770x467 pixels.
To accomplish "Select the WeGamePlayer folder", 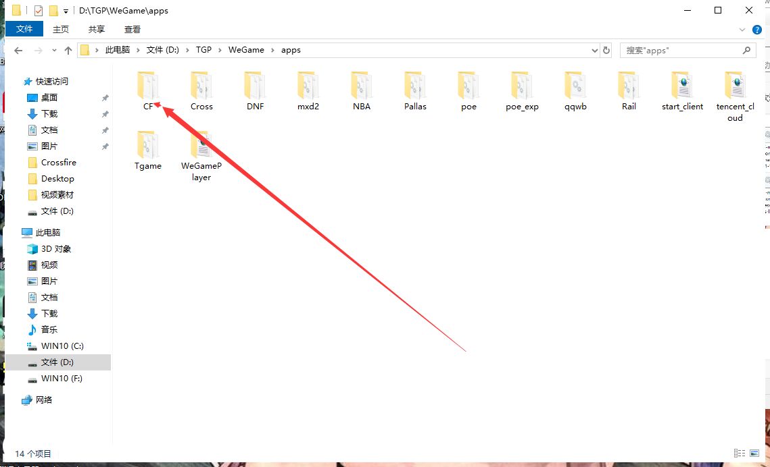I will click(x=201, y=156).
